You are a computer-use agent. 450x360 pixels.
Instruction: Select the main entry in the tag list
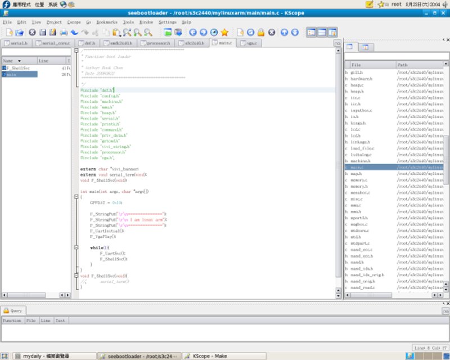coord(20,74)
